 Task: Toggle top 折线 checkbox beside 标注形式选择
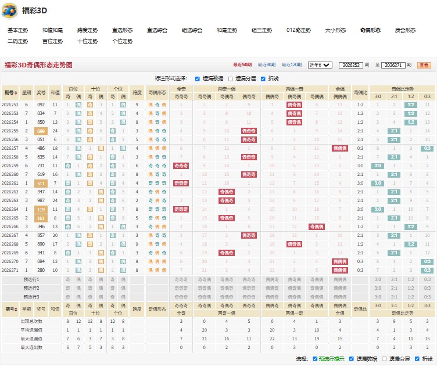263,79
